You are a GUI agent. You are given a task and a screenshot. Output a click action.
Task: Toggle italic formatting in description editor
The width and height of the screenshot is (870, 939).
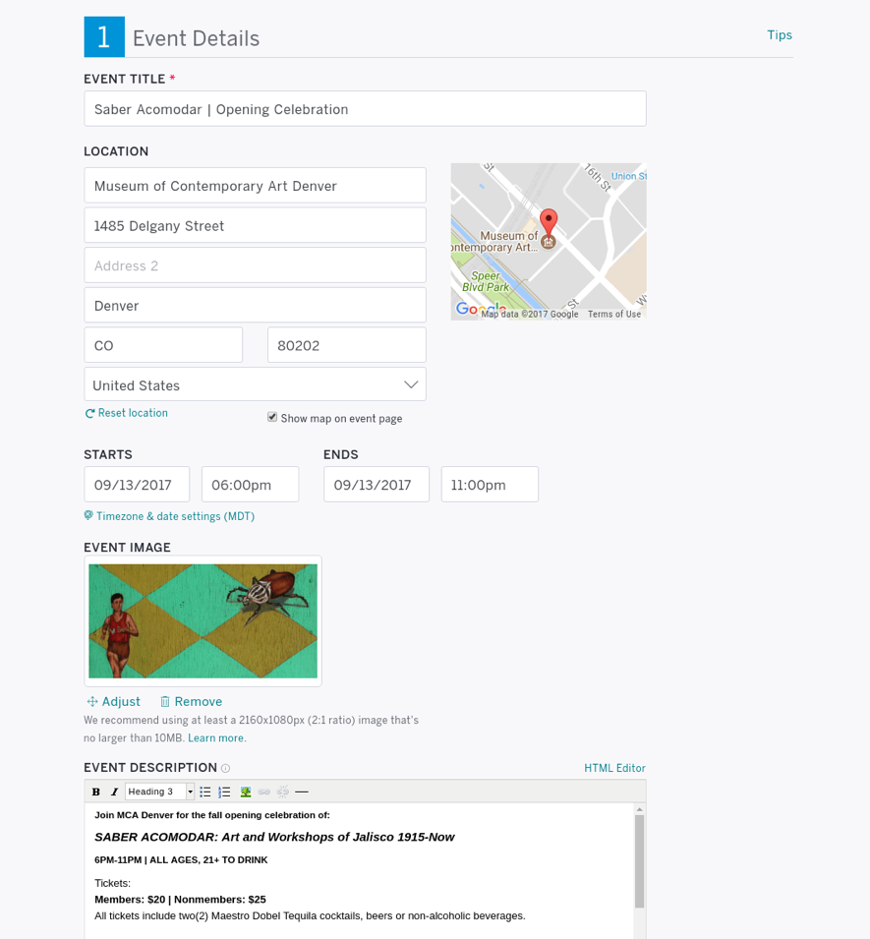point(114,792)
